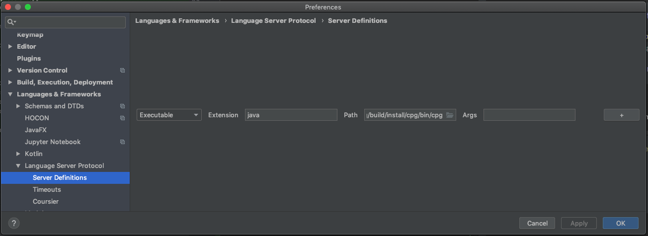Click the Args input field
648x236 pixels.
pos(529,115)
